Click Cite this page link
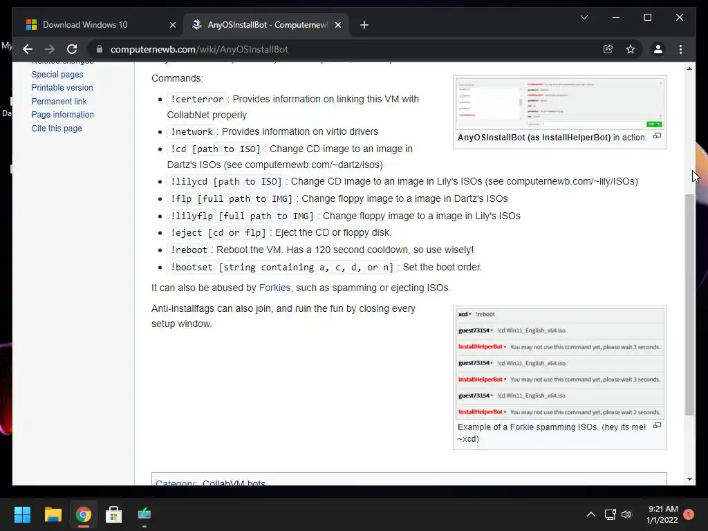The image size is (708, 531). click(x=57, y=128)
